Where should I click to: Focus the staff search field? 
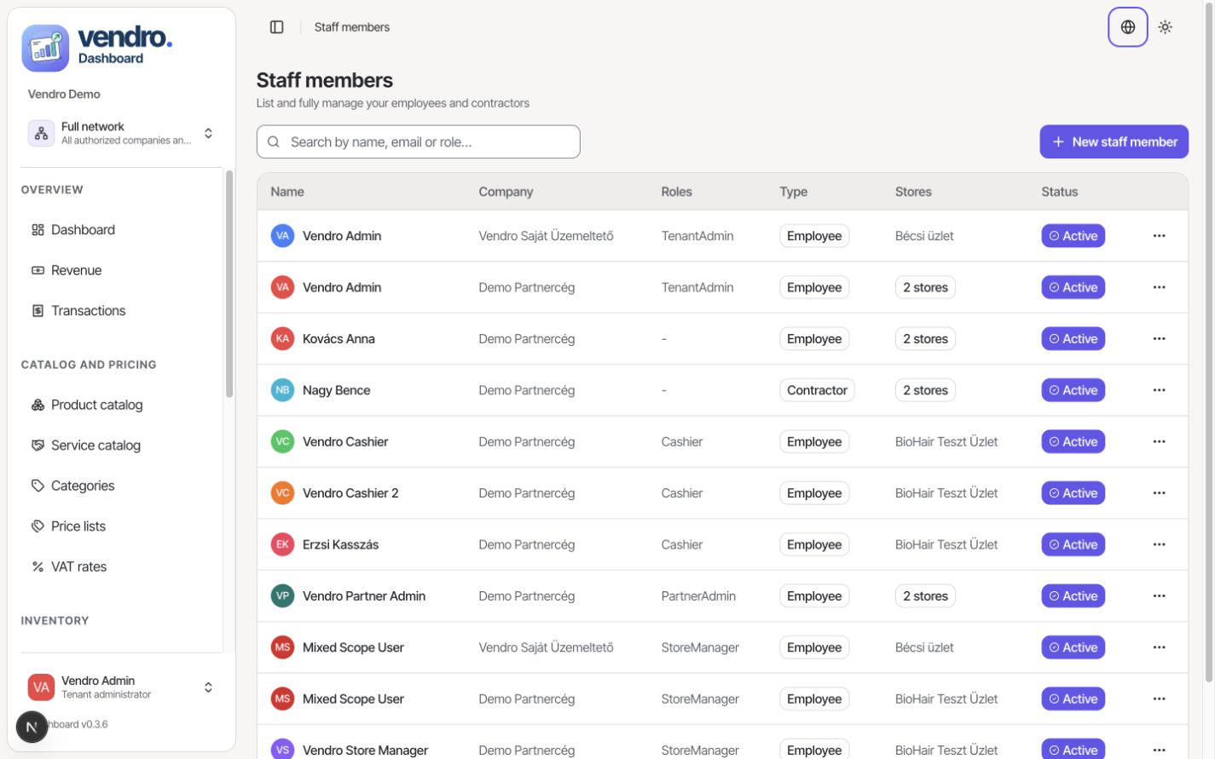coord(419,142)
